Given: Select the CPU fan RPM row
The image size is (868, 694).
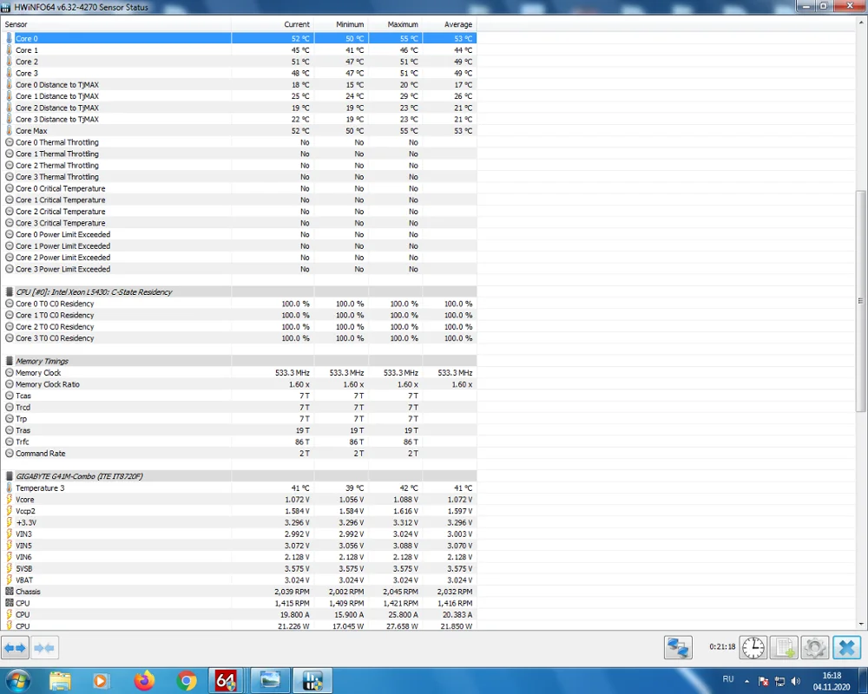Looking at the screenshot, I should click(239, 603).
